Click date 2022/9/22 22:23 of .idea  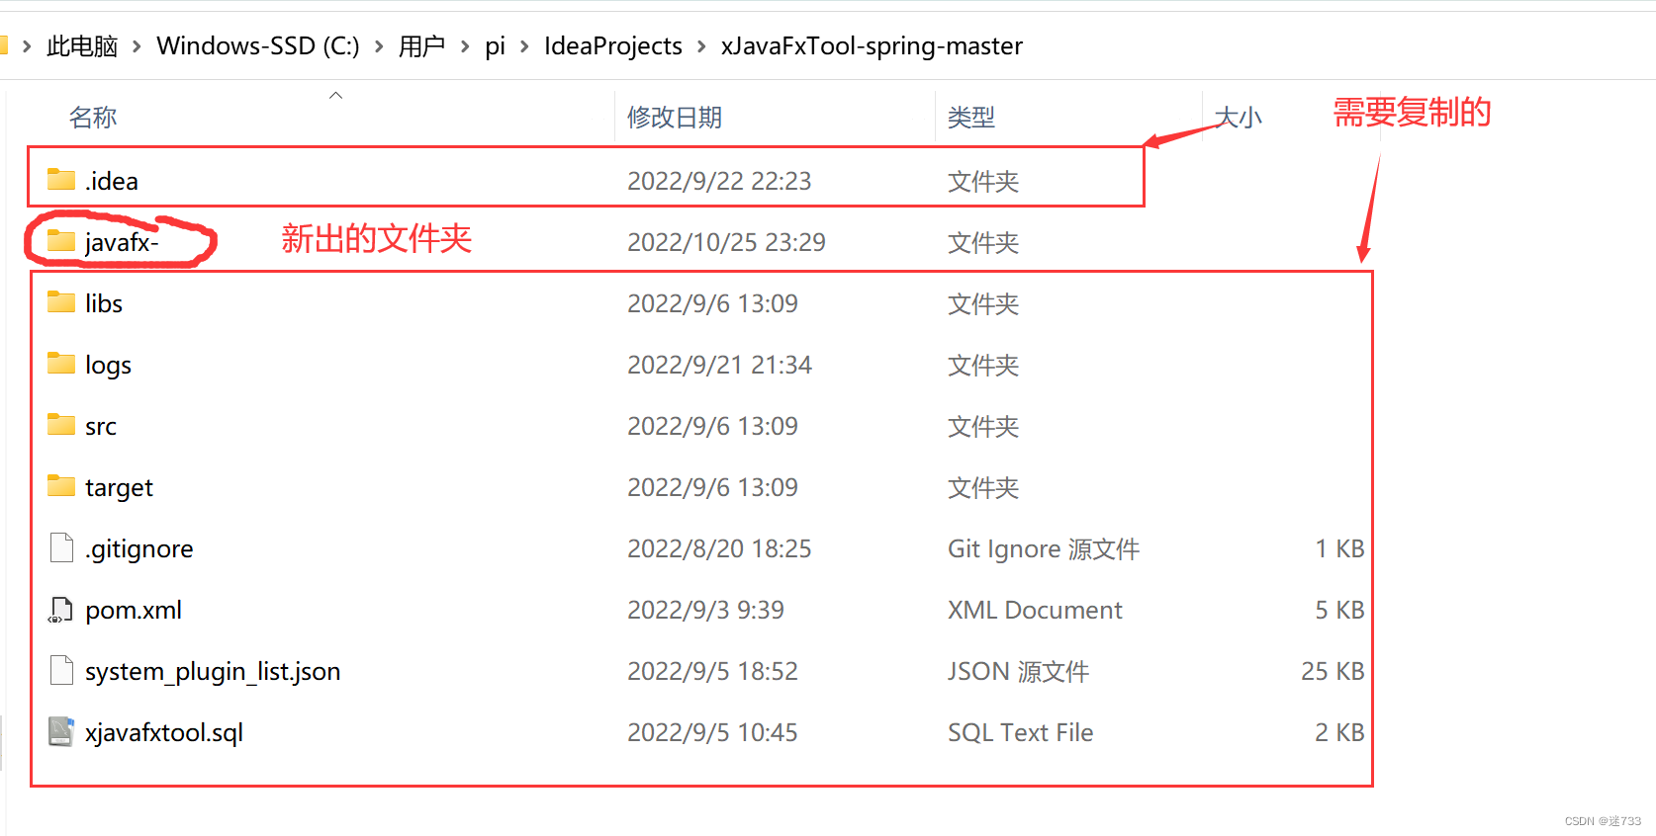coord(719,181)
